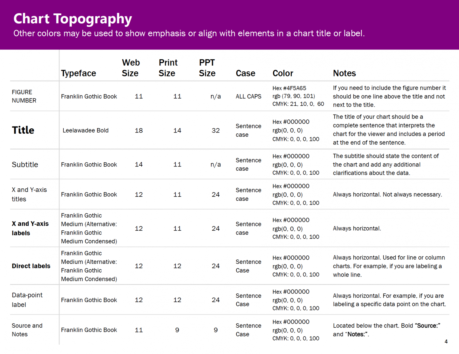The image size is (459, 354).
Task: Click page number 4 in corner
Action: [446, 341]
